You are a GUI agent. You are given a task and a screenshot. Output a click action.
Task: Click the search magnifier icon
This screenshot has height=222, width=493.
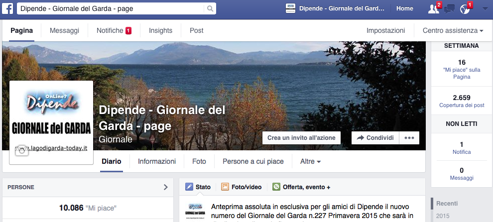coord(210,8)
